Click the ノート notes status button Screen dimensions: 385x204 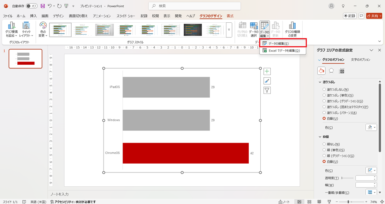pyautogui.click(x=284, y=202)
